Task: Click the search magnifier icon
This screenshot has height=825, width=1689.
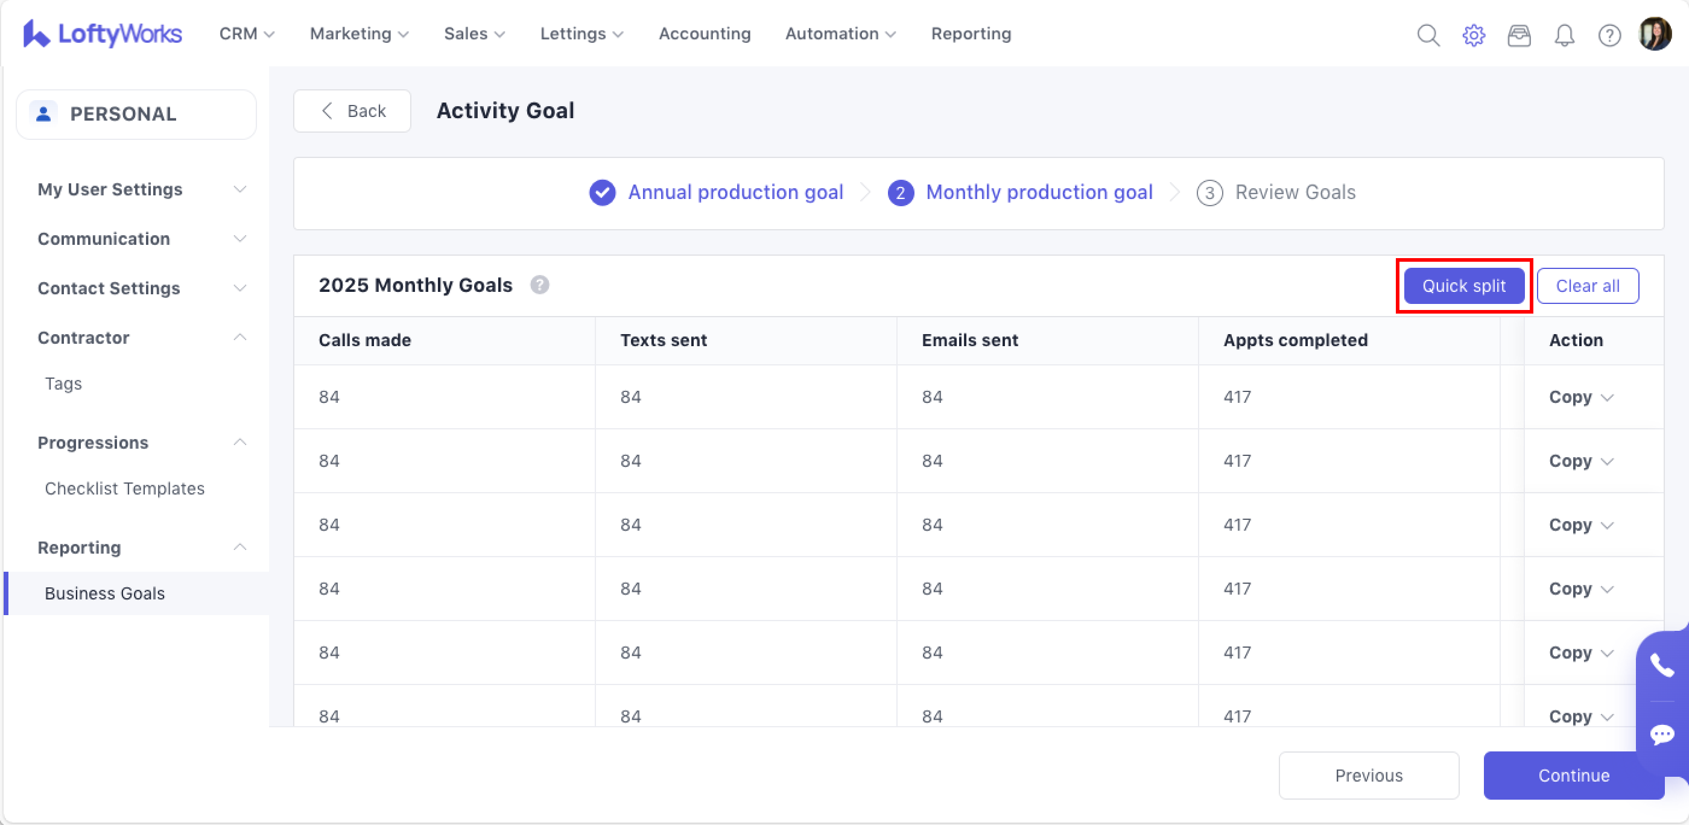Action: (x=1427, y=35)
